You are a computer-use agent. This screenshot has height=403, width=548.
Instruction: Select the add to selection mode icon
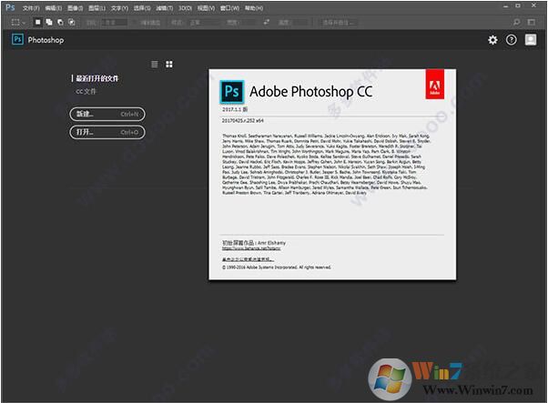[47, 21]
